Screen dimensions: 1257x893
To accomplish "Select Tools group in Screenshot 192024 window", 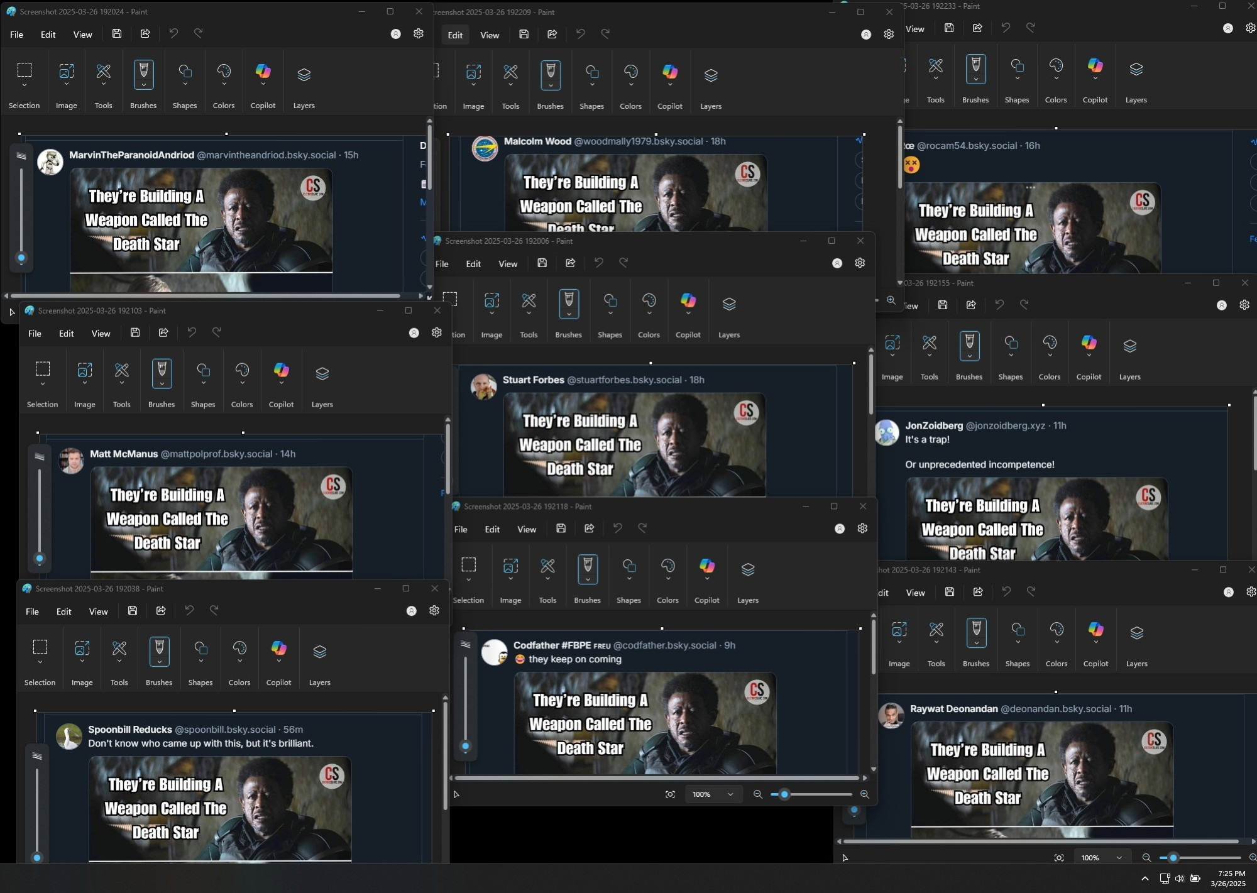I will click(x=103, y=72).
